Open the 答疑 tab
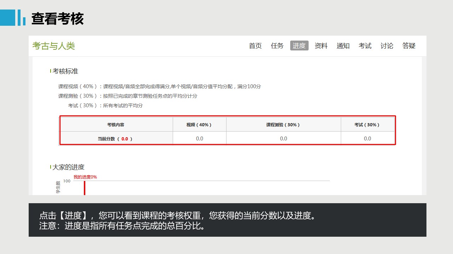Screen dimensions: 453x254 click(x=409, y=46)
